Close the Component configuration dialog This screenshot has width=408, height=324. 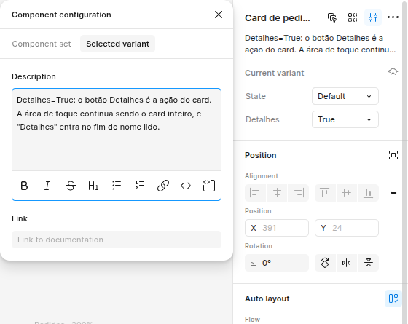(x=219, y=15)
